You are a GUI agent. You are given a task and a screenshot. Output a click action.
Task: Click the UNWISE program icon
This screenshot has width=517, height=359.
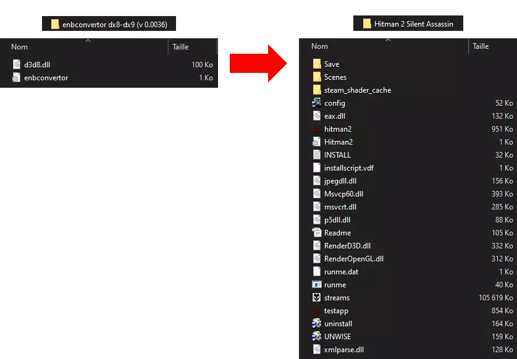[316, 337]
